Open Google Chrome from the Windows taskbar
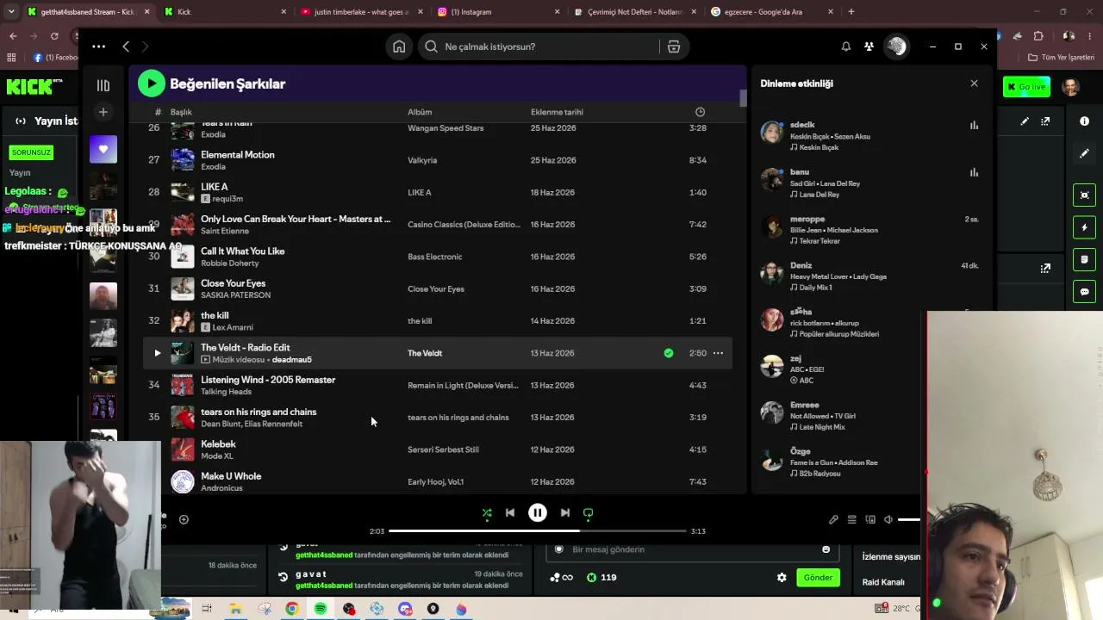Screen dimensions: 1103x620 click(292, 609)
